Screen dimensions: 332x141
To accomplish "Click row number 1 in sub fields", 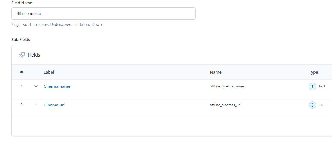I will [22, 86].
